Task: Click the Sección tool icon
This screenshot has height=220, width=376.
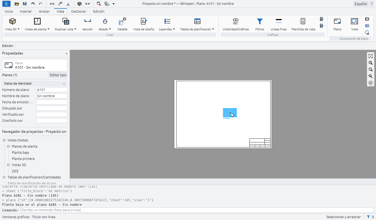Action: click(88, 21)
